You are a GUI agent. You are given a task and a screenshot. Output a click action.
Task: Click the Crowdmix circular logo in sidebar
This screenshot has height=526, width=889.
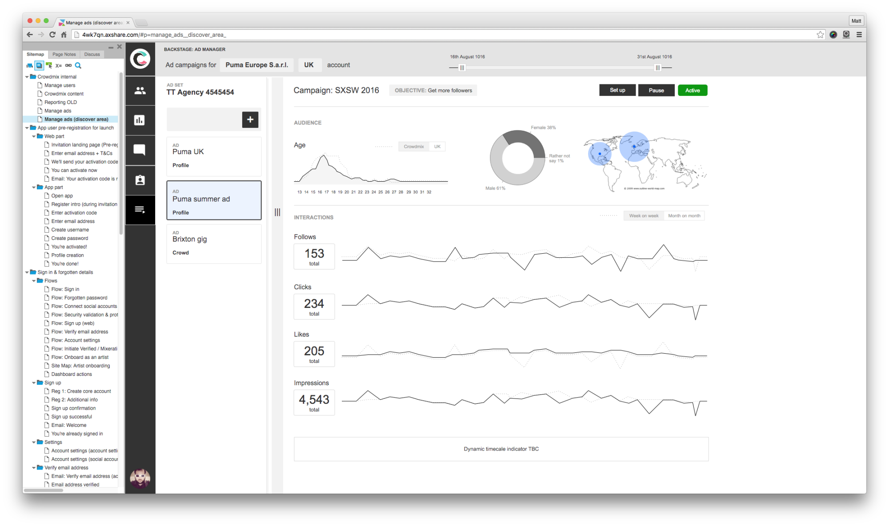140,59
